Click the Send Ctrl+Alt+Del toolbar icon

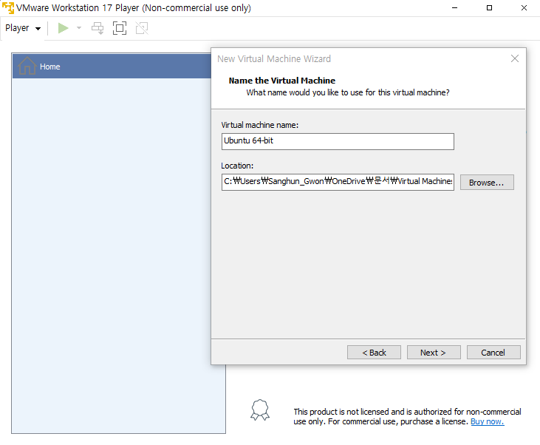98,28
